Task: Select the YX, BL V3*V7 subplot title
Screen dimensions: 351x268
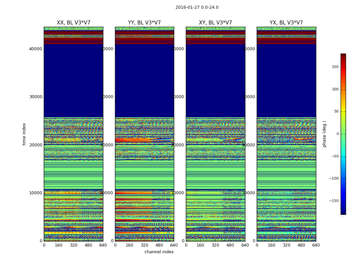Action: (x=286, y=23)
